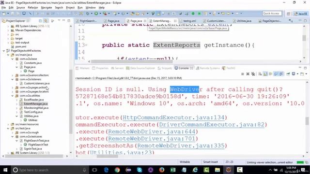Expand the src/main/resources folder

pos(8,124)
